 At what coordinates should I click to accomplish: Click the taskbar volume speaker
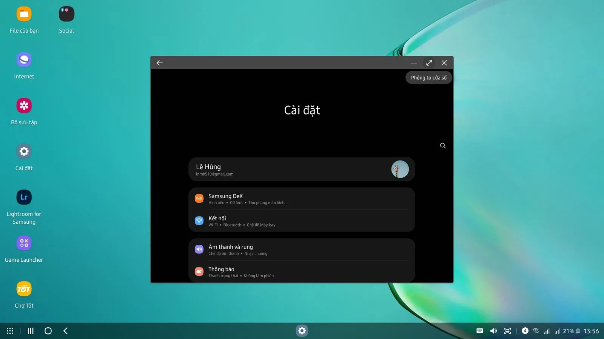[x=493, y=331]
